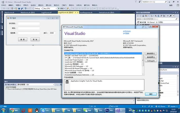The width and height of the screenshot is (180, 113).
Task: Click the green Start debugging arrow
Action: (59, 8)
